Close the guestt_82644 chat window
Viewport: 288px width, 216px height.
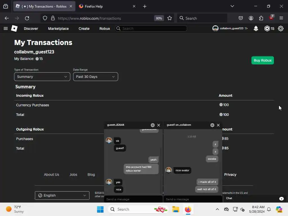(159, 125)
